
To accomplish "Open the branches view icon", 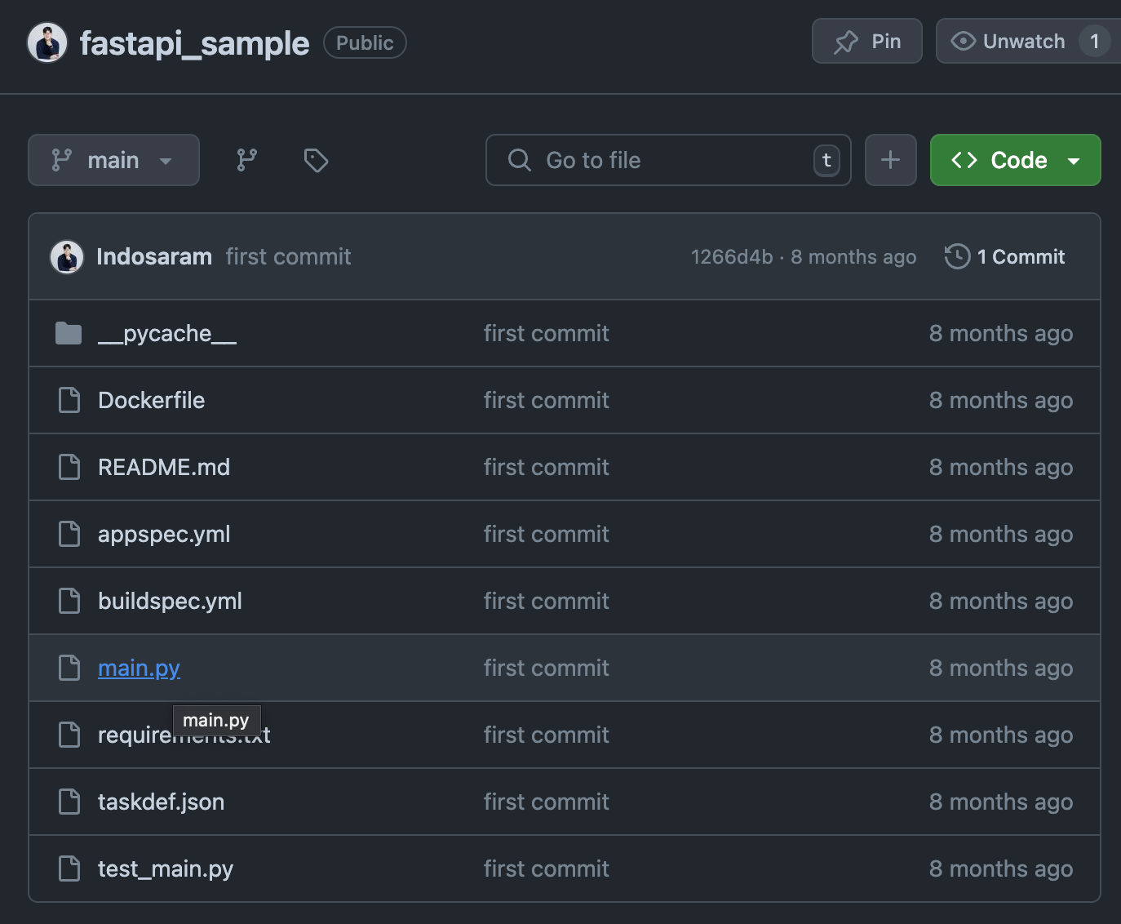I will pos(246,160).
